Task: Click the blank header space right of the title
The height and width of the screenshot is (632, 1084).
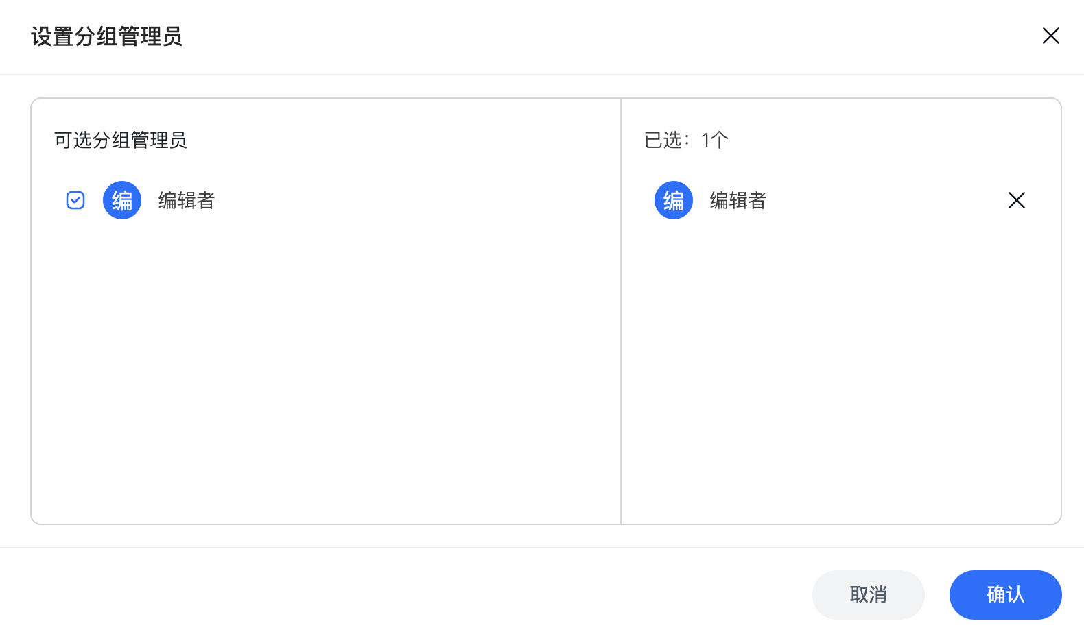Action: click(611, 36)
